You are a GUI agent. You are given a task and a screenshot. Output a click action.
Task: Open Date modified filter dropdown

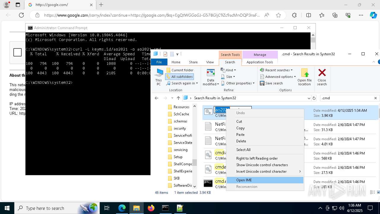point(211,77)
